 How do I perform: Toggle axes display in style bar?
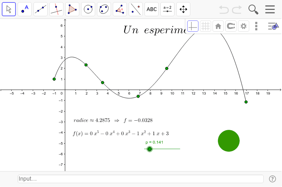(x=193, y=26)
